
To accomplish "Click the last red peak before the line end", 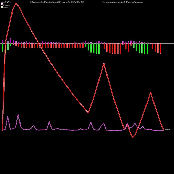I will (x=151, y=93).
